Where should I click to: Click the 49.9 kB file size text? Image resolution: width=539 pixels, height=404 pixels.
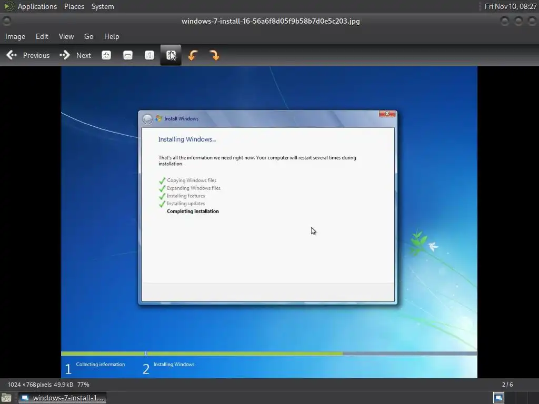coord(63,385)
